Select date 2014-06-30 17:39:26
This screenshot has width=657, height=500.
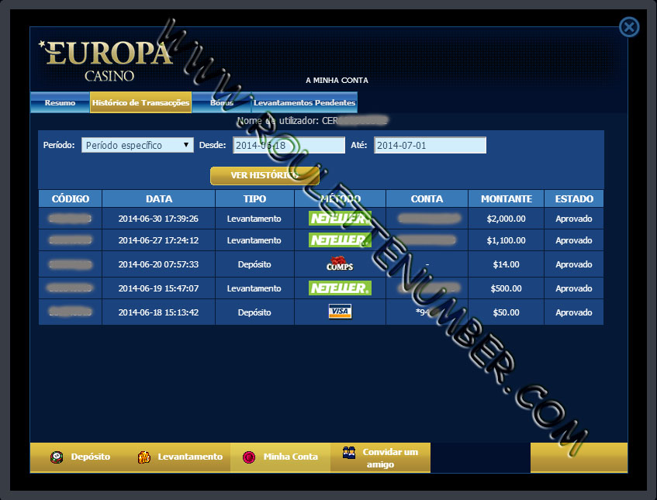158,219
